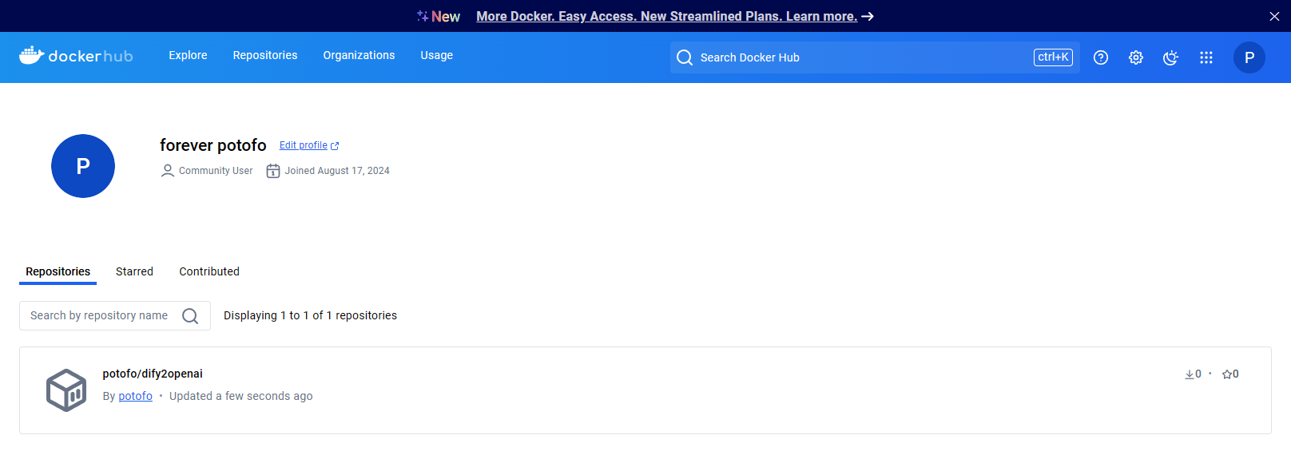Click the sparkle New badge in banner

(x=439, y=16)
